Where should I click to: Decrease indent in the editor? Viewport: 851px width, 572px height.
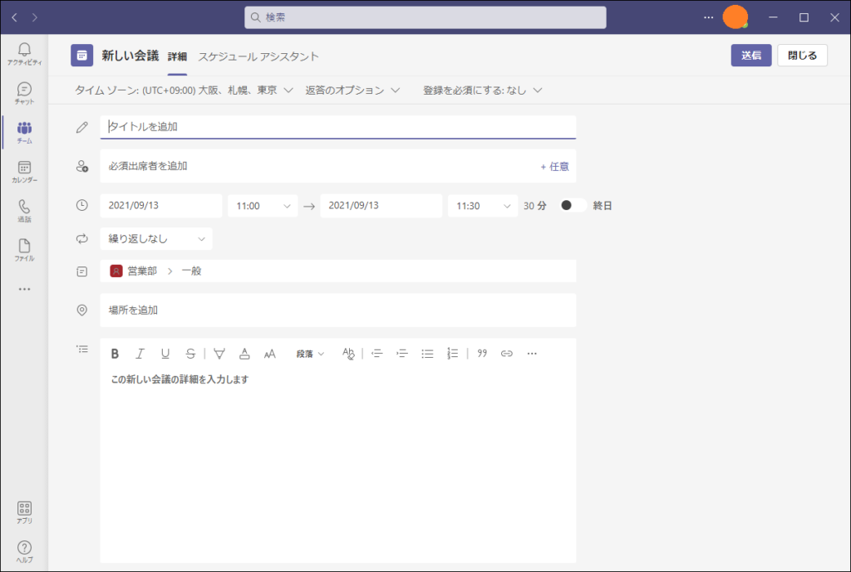click(x=377, y=354)
